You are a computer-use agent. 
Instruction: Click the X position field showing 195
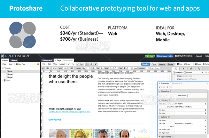[x=48, y=68]
